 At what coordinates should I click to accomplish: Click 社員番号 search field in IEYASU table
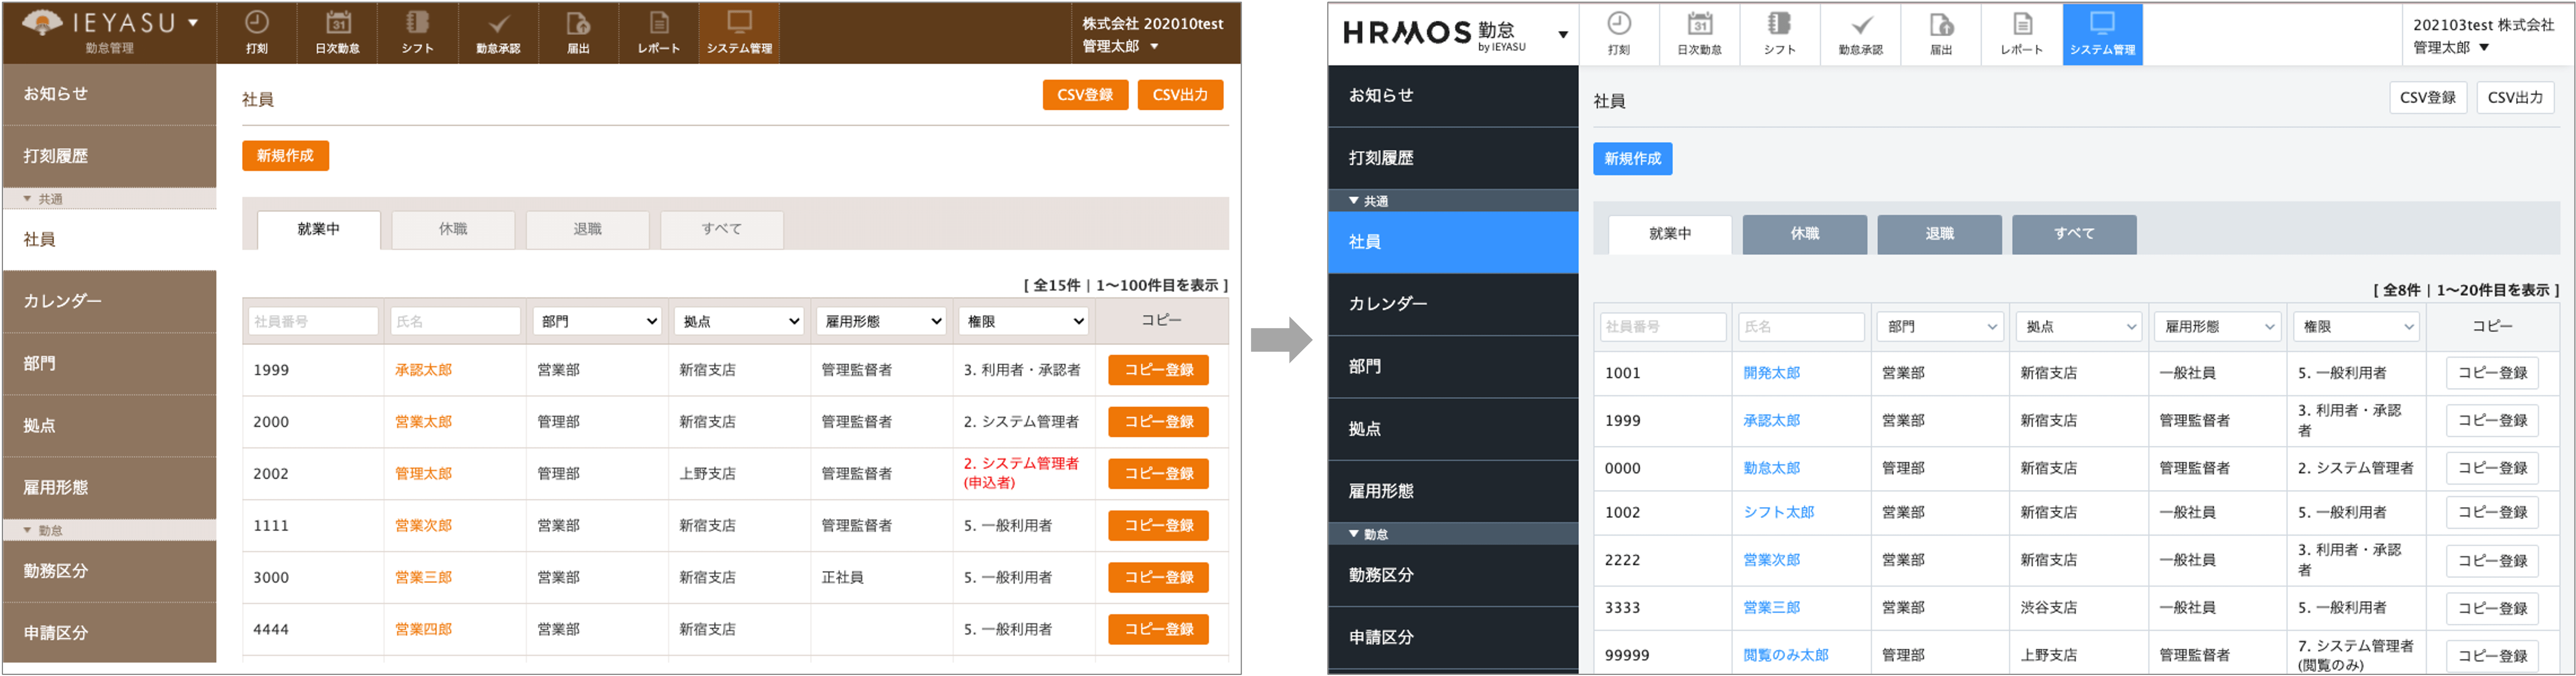313,321
